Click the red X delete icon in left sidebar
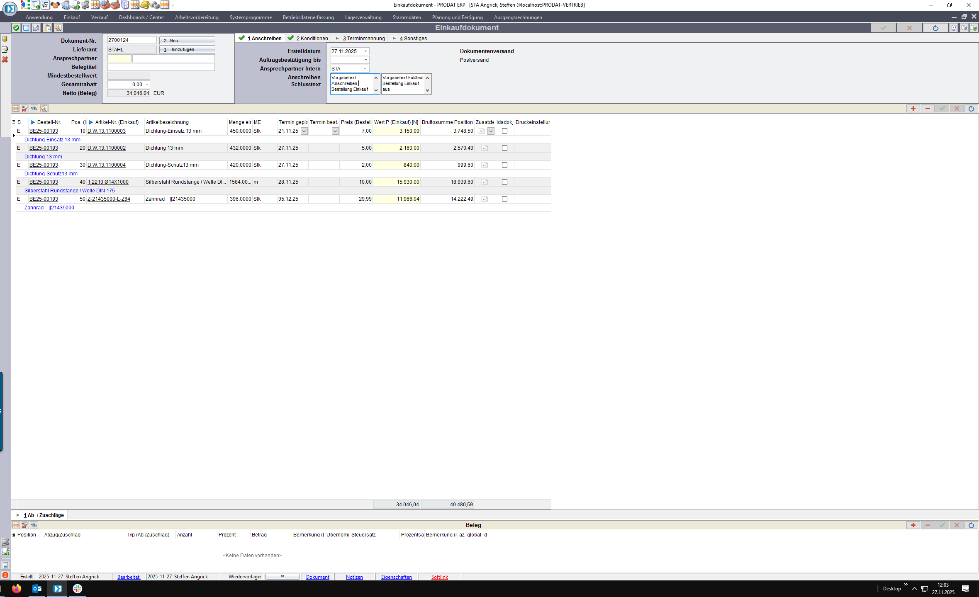The image size is (979, 597). coord(5,60)
